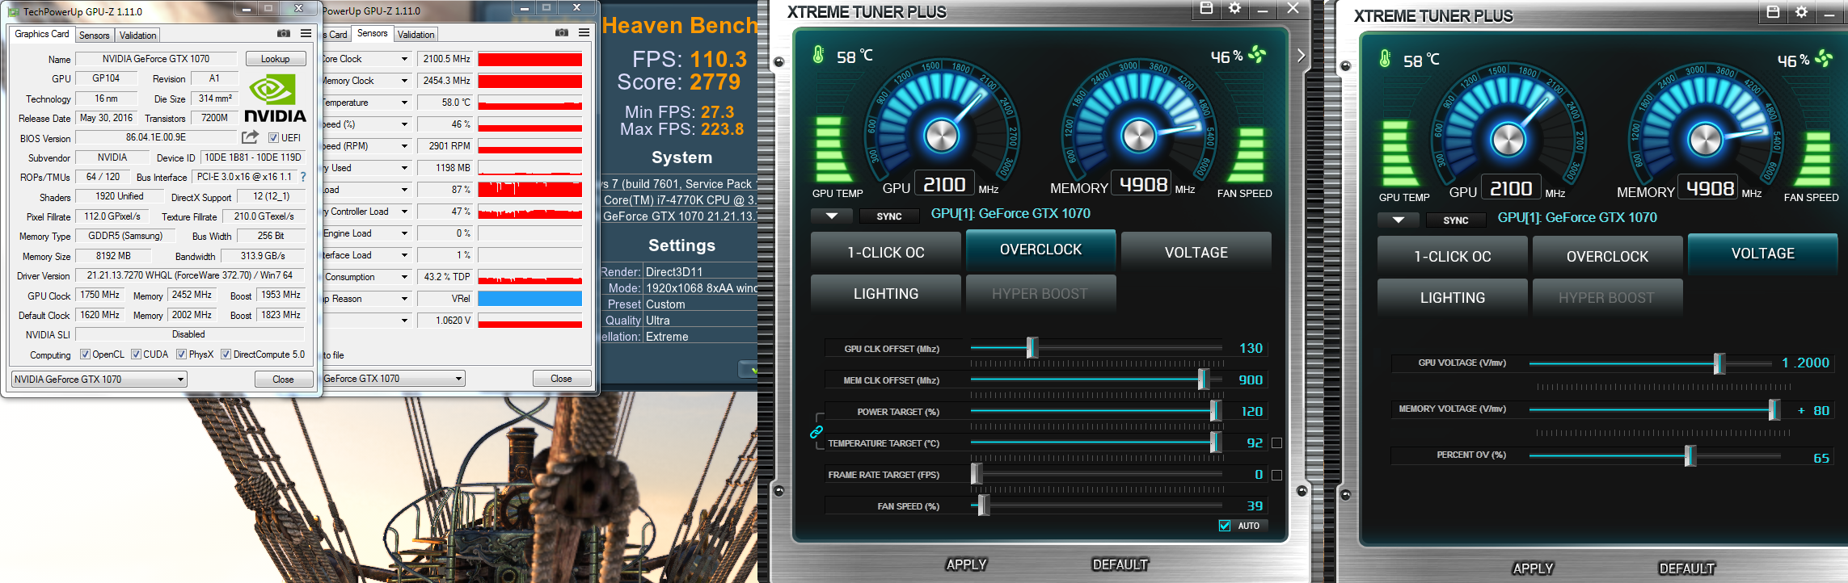The width and height of the screenshot is (1848, 583).
Task: Open the Temperature sensor dropdown arrow
Action: coord(404,103)
